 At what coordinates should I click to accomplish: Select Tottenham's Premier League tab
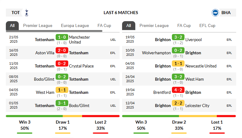point(38,25)
